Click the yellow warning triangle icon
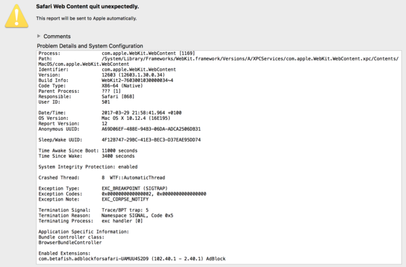This screenshot has height=267, width=406. click(16, 16)
